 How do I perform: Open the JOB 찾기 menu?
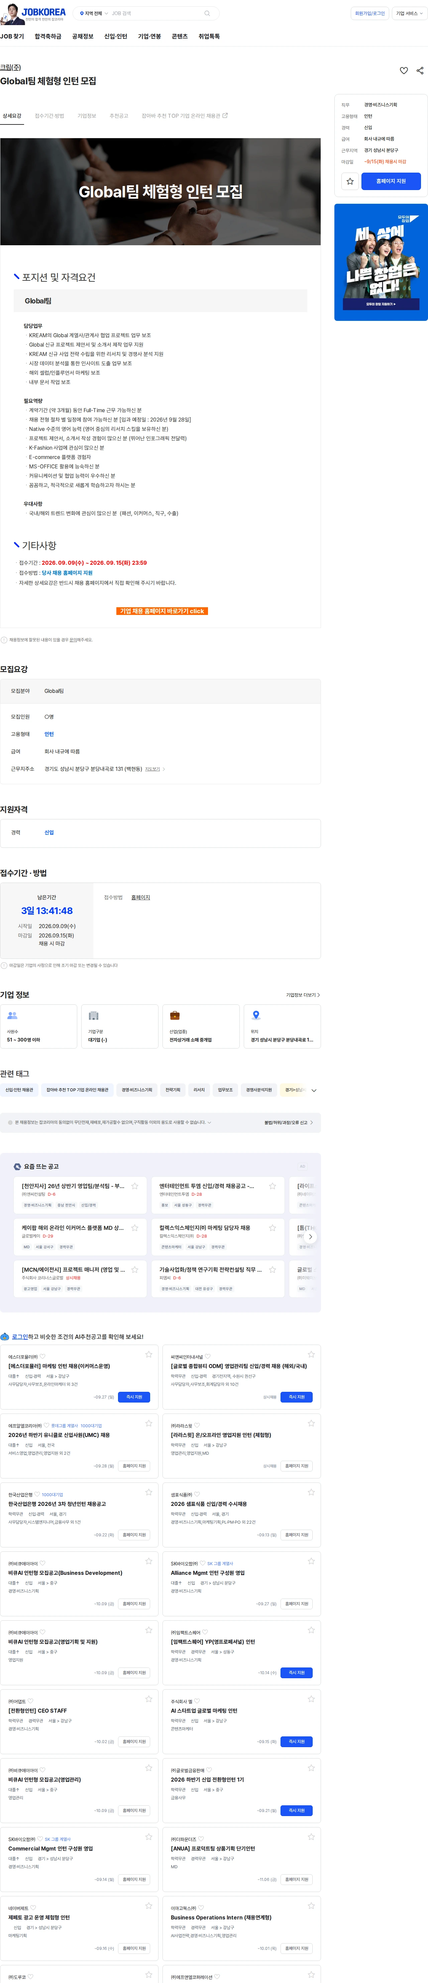tap(12, 36)
